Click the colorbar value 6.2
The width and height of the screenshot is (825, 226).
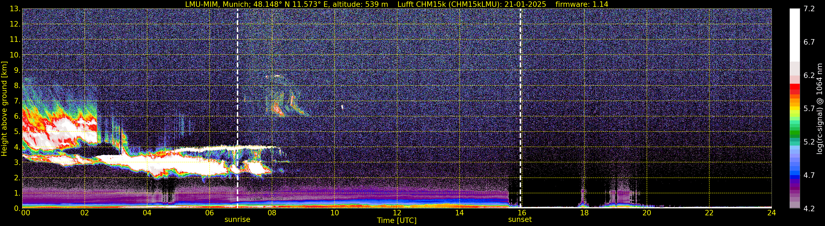tap(809, 76)
